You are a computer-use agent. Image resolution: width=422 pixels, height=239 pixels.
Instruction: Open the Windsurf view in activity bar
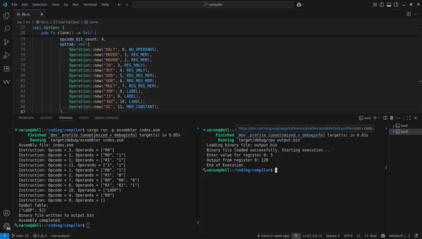click(6, 81)
